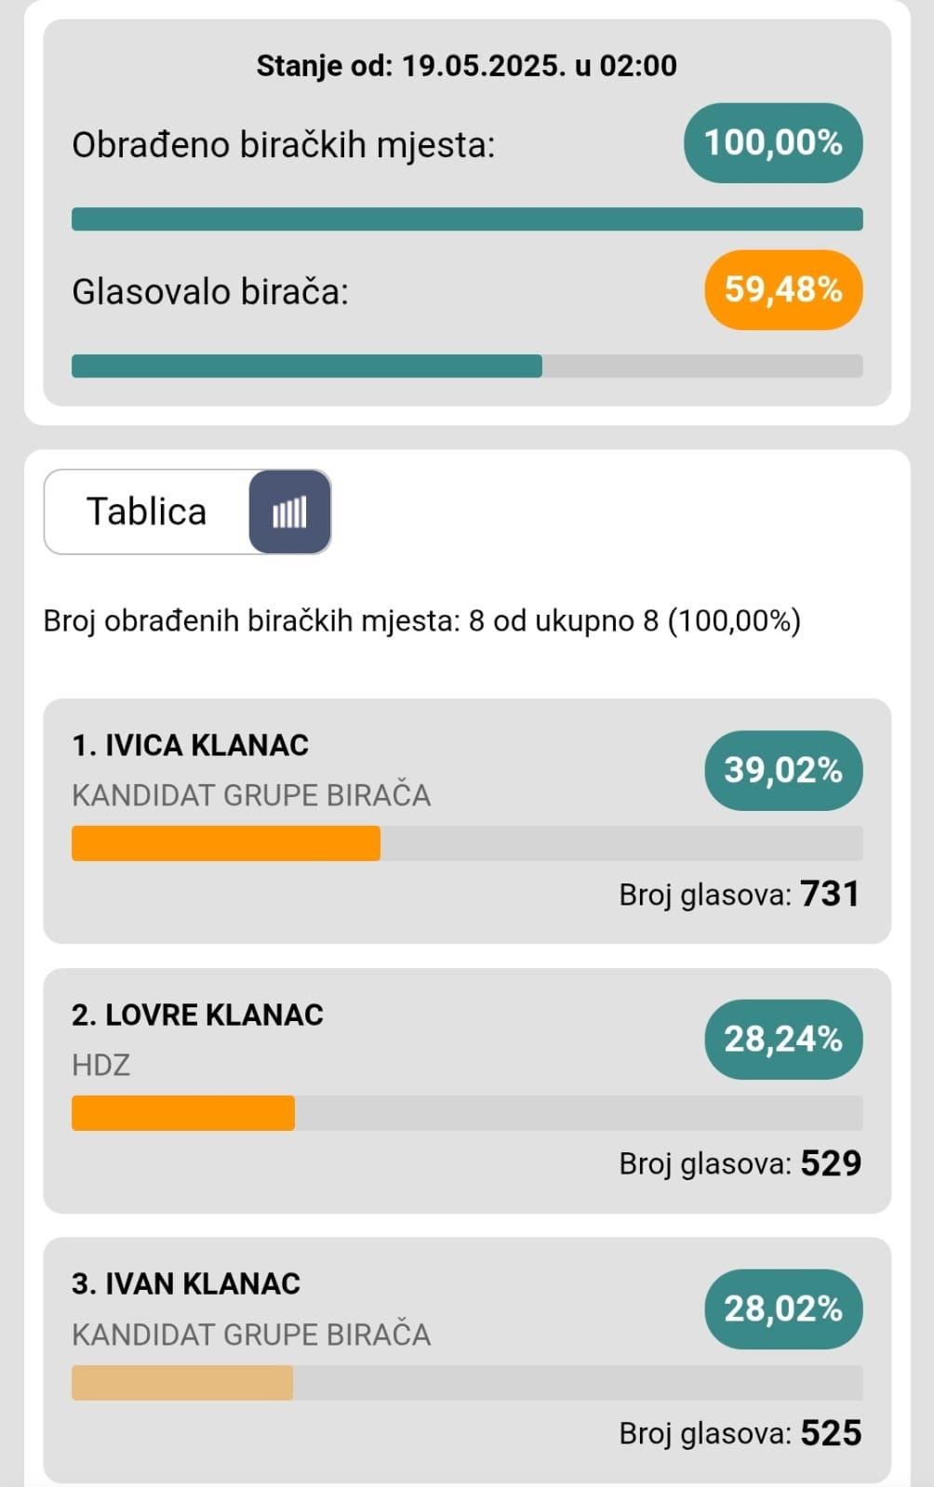The image size is (934, 1487).
Task: Click the Stanje od timestamp heading
Action: (x=467, y=66)
